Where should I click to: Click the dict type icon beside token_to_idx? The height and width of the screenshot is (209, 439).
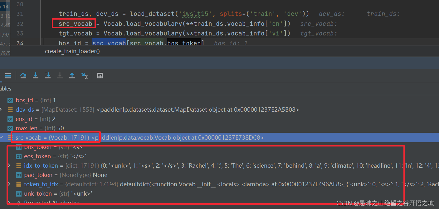(x=19, y=184)
